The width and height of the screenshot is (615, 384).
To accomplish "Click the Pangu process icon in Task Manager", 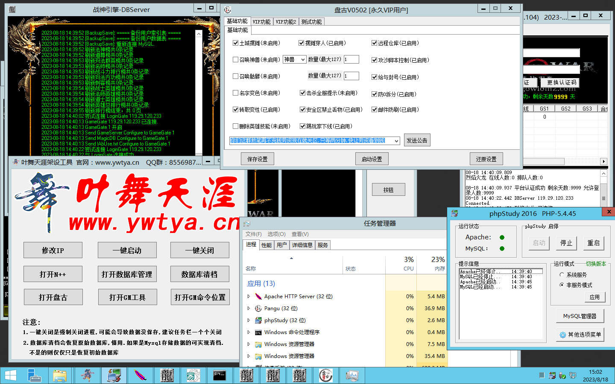I will point(258,308).
